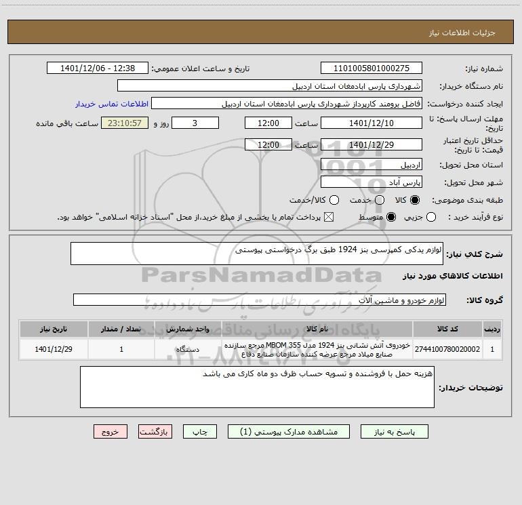Screen dimensions: 522x505
Task: Click the item name cell خودروی آتش نشانی
Action: point(317,349)
